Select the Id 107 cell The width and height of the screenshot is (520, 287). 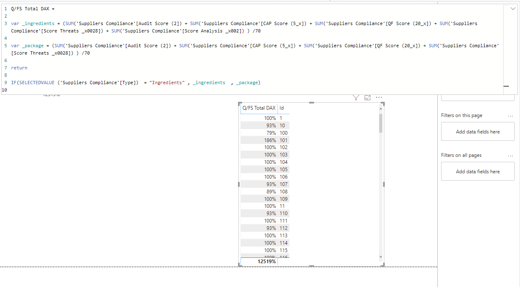284,184
